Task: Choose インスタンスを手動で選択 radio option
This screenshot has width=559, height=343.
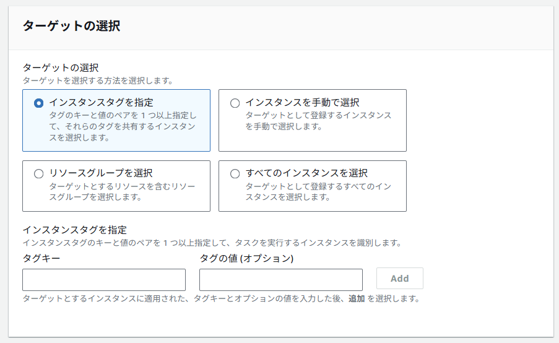Action: pos(235,103)
